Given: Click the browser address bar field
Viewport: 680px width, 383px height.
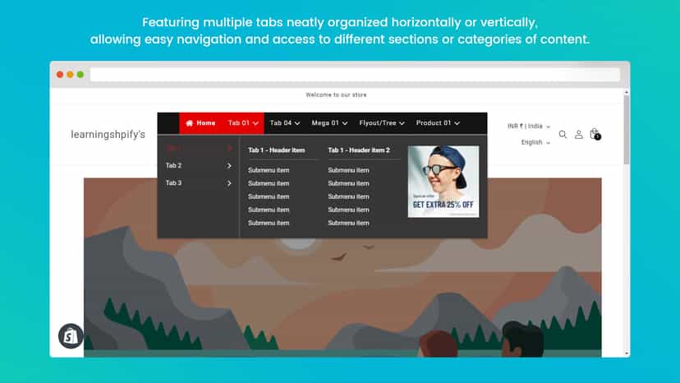Looking at the screenshot, I should coord(355,75).
